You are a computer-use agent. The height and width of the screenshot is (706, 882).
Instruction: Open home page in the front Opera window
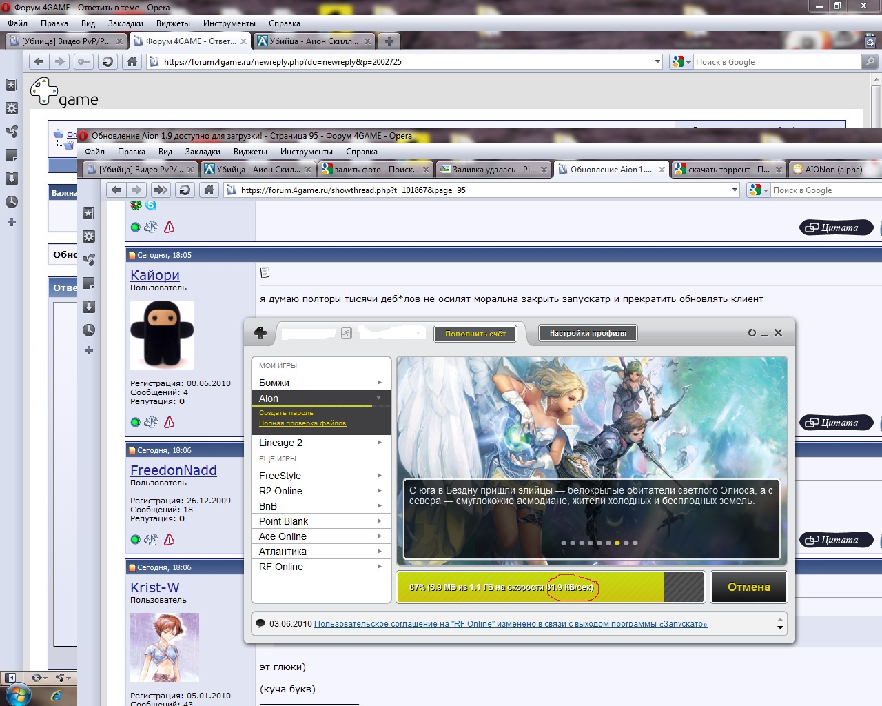point(209,190)
